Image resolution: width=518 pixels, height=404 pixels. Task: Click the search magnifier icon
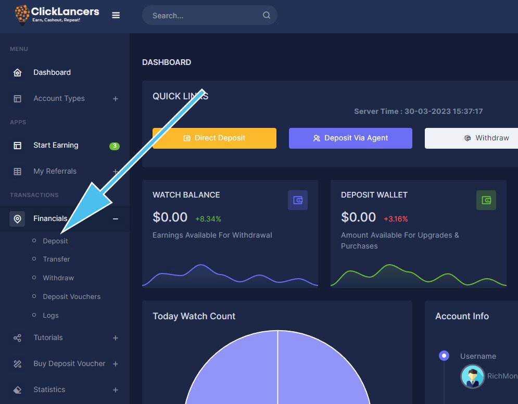[x=266, y=15]
